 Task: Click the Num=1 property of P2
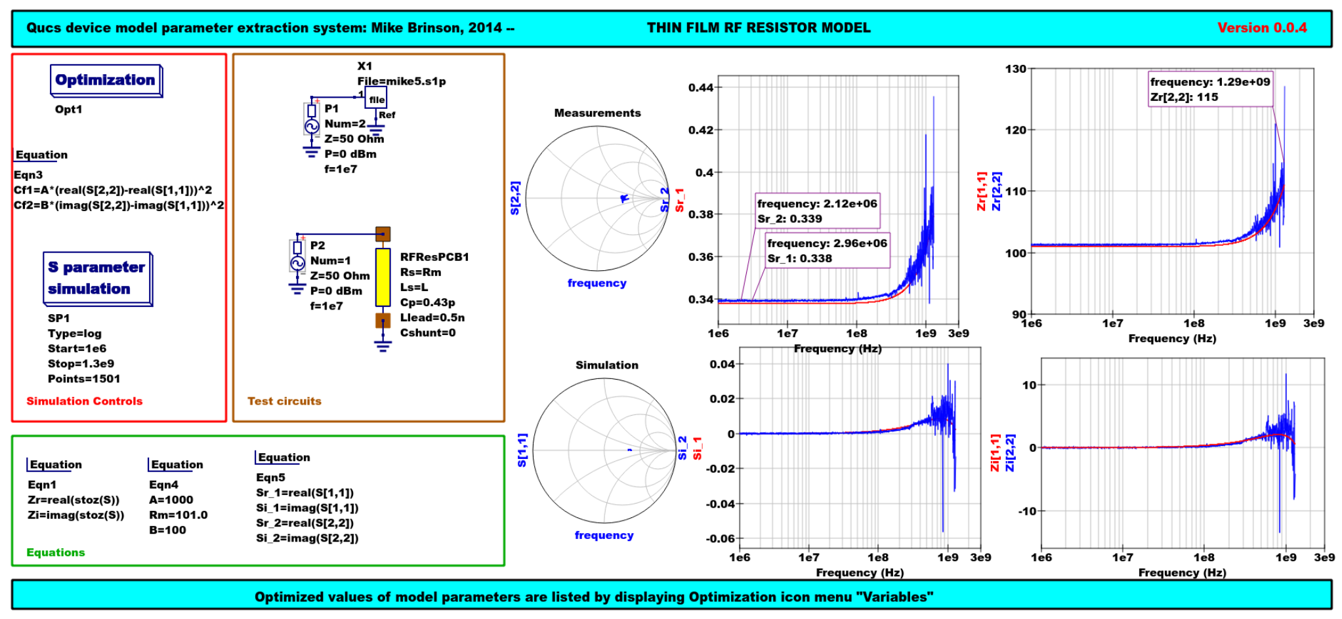pyautogui.click(x=331, y=260)
